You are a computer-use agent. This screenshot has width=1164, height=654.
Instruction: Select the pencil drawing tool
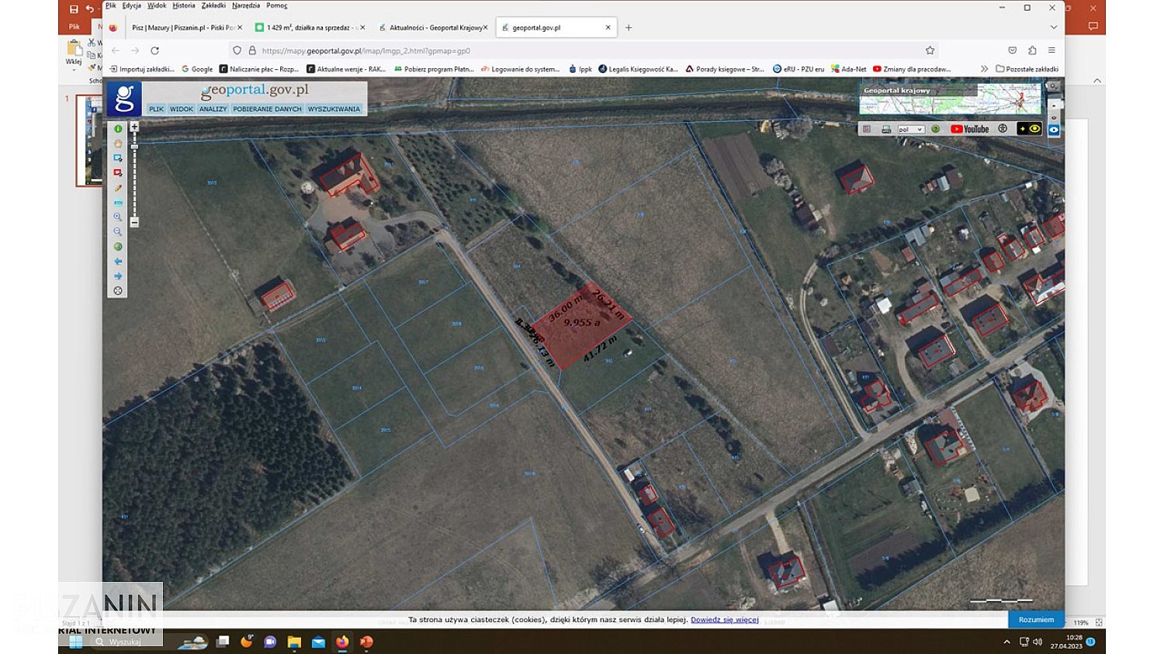118,188
